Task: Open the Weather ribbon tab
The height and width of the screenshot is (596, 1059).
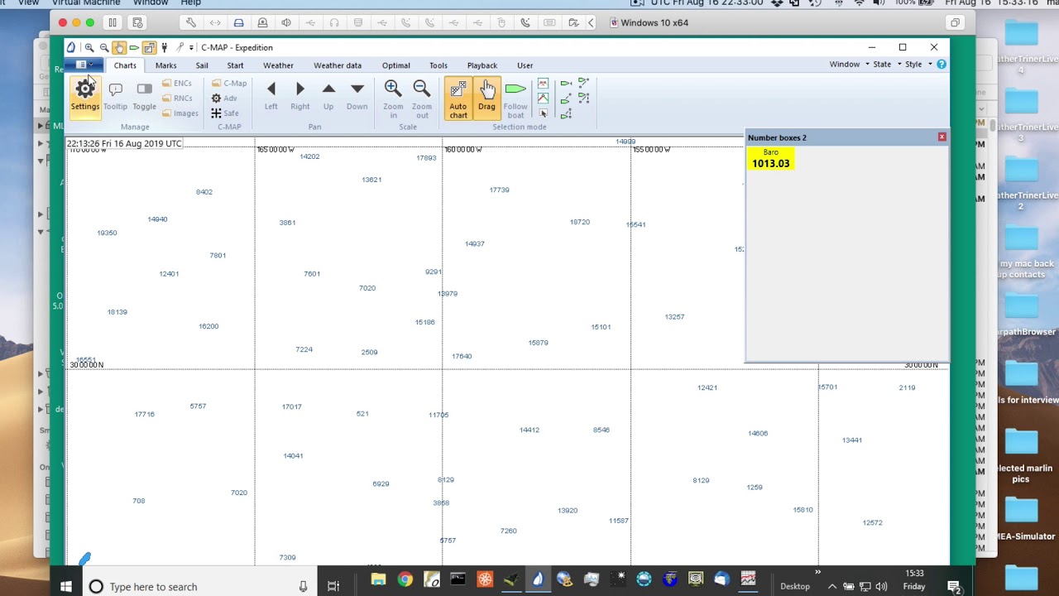Action: pos(278,65)
